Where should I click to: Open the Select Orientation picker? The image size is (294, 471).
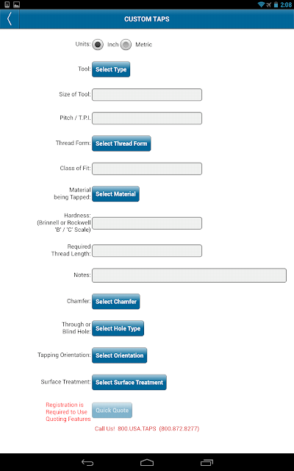click(x=119, y=355)
